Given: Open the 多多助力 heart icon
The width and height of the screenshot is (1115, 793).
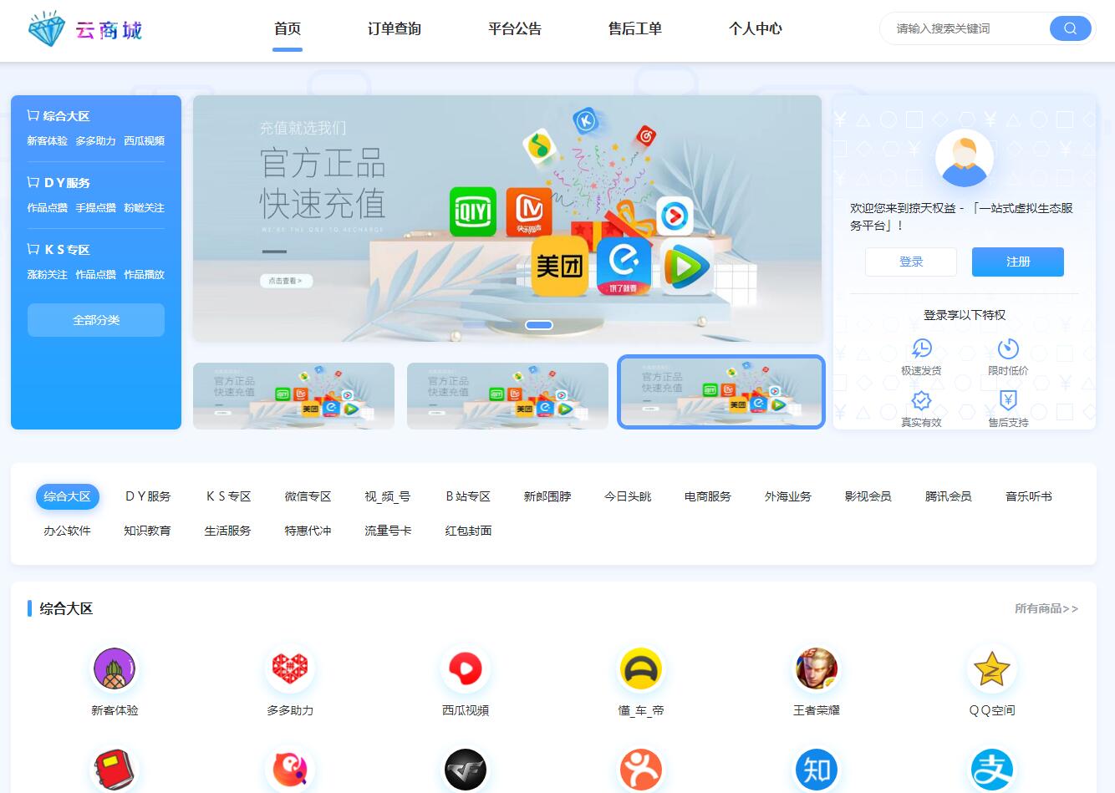Looking at the screenshot, I should click(290, 668).
